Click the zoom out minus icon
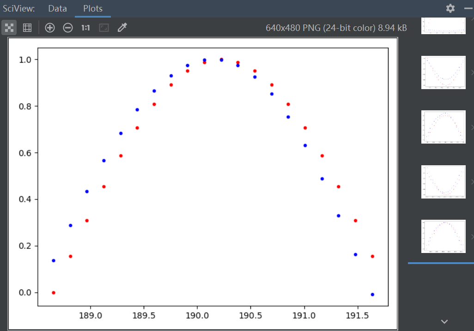The height and width of the screenshot is (331, 474). 68,28
